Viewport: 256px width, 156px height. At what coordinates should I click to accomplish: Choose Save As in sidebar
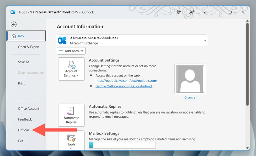pos(23,62)
